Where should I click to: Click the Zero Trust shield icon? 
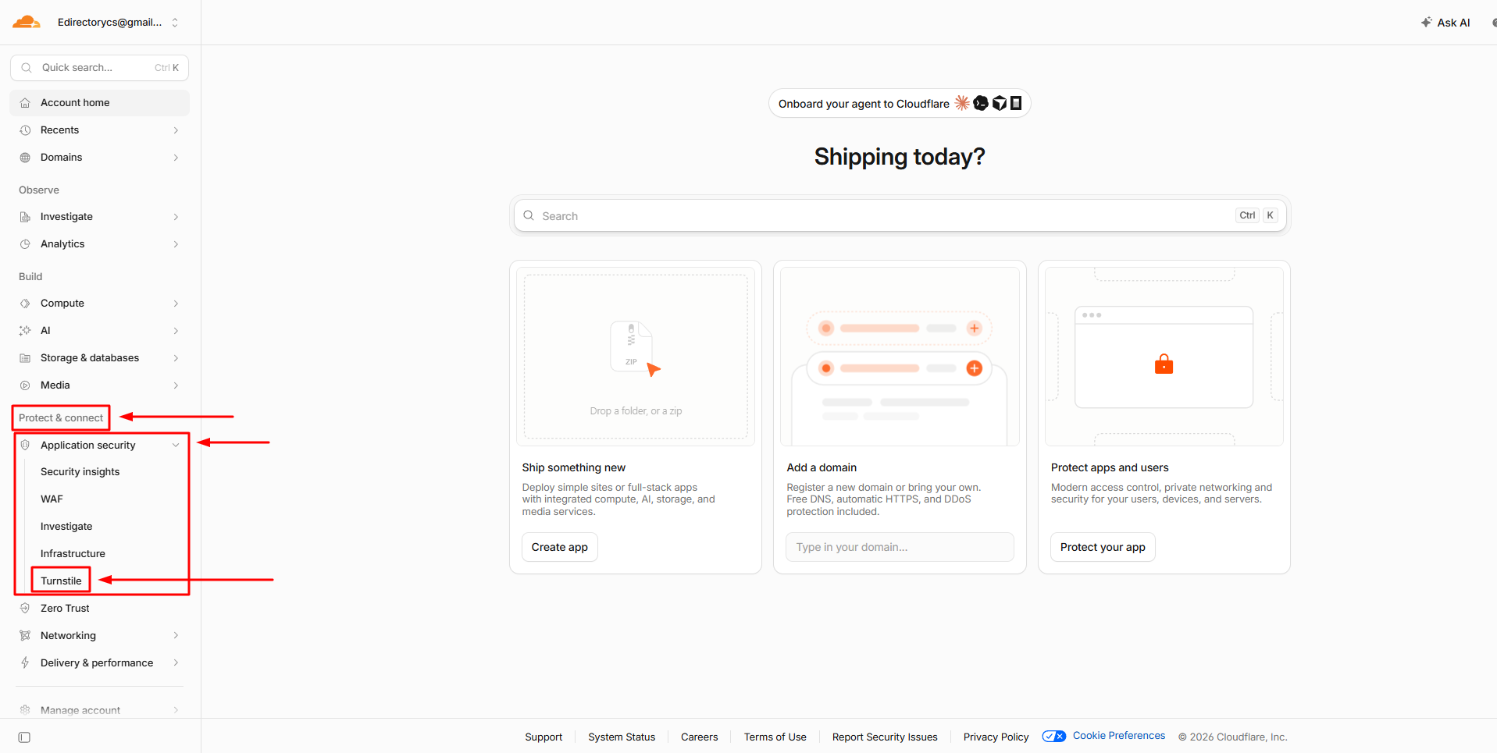pos(25,609)
